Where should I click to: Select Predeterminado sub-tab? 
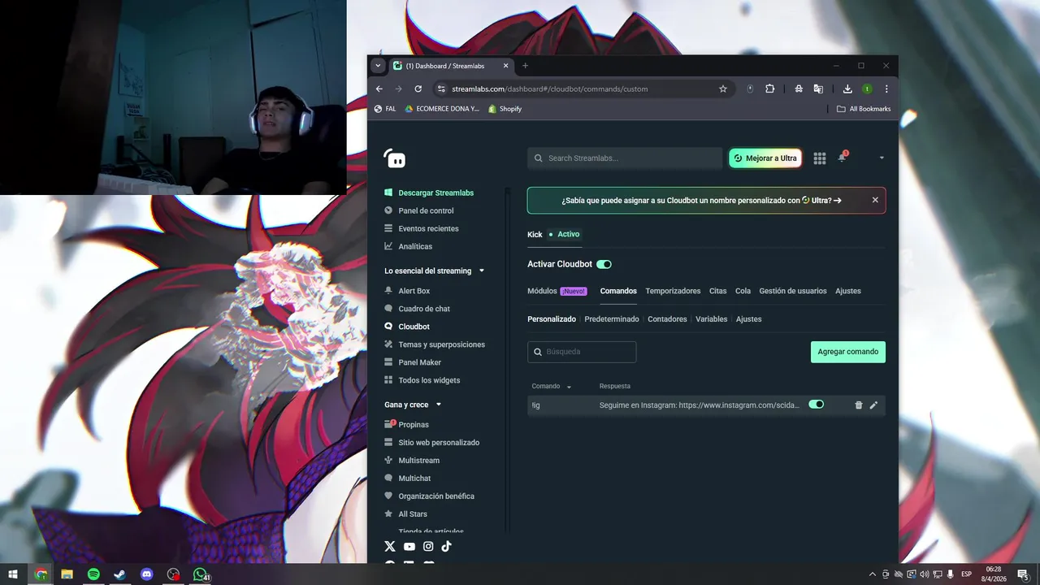tap(612, 319)
